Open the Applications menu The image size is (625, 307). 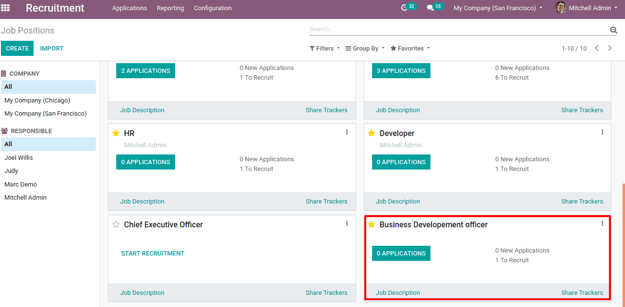129,8
